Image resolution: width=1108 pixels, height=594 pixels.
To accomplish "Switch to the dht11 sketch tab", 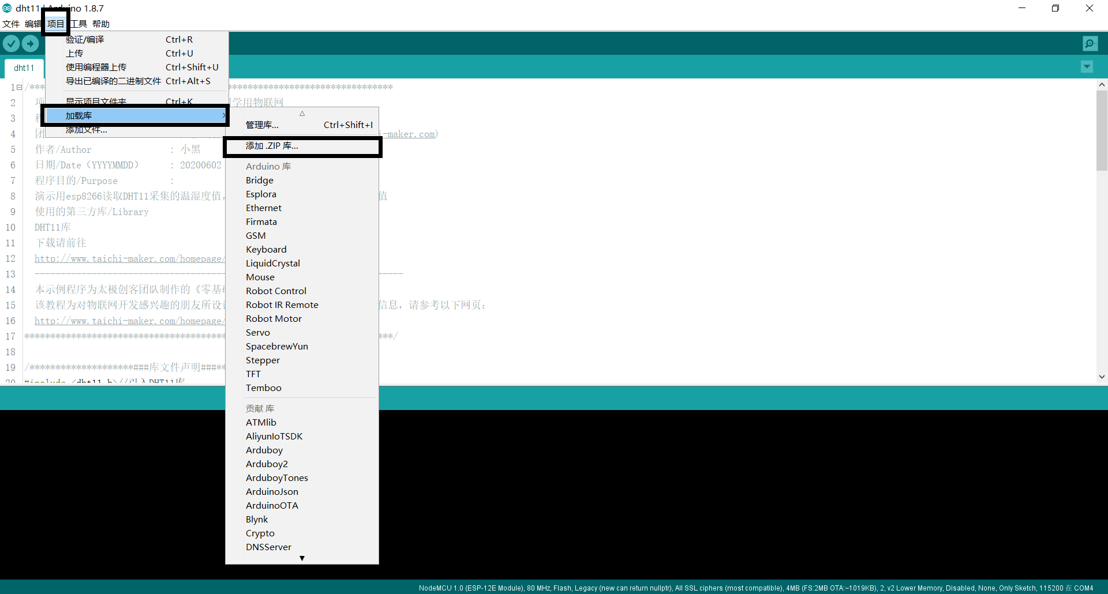I will click(24, 67).
